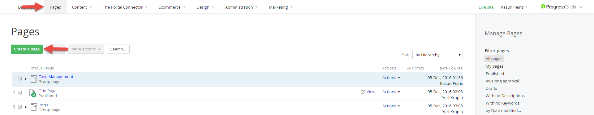The image size is (594, 115).
Task: Filter pages With no Descriptions
Action: (505, 96)
